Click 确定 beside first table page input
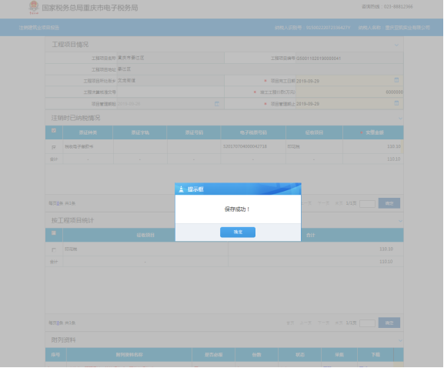Image resolution: width=444 pixels, height=368 pixels. [389, 203]
